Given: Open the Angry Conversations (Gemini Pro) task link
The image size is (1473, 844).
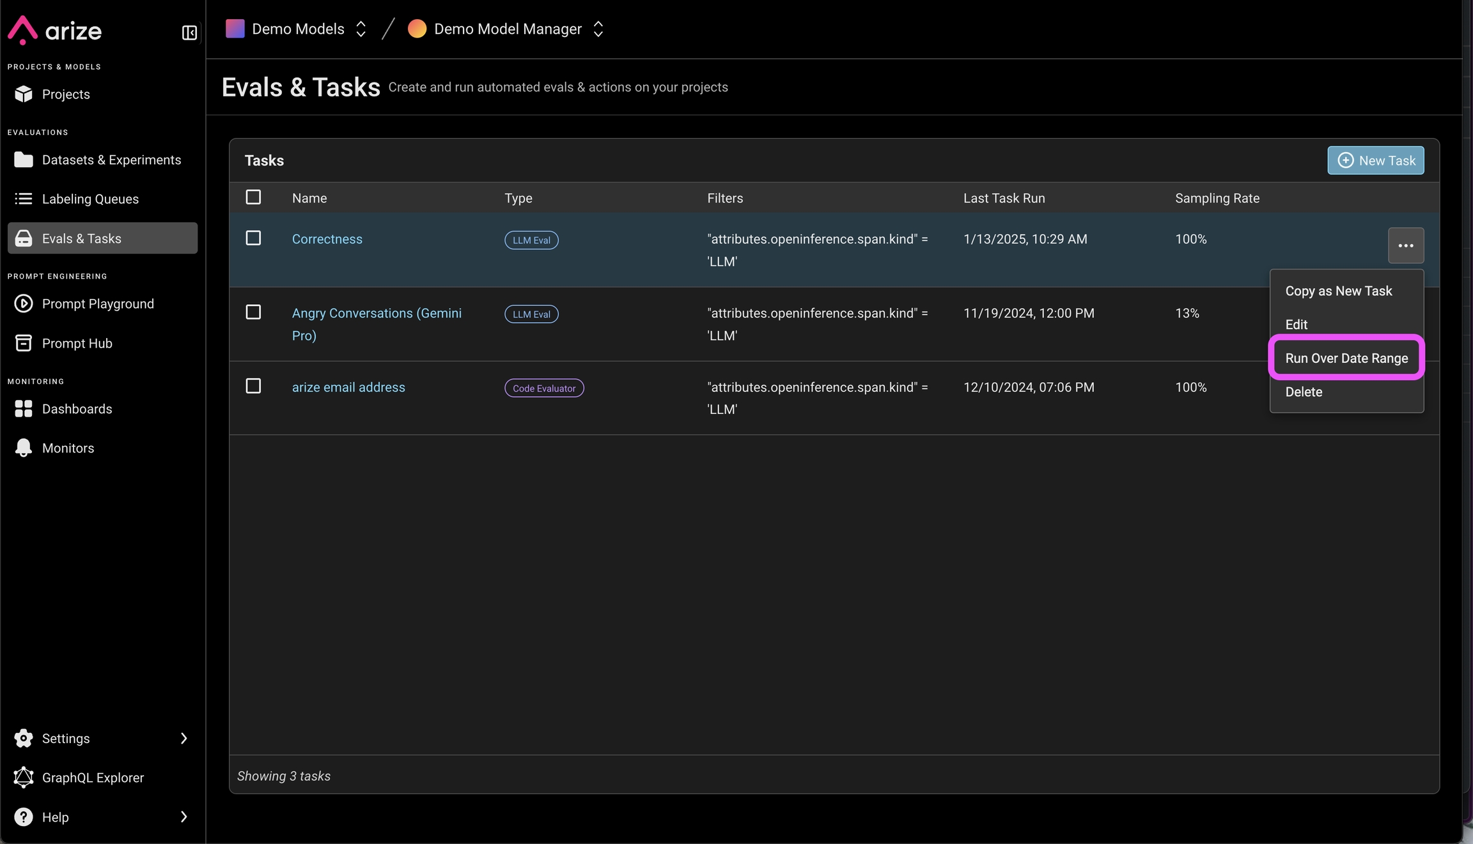Looking at the screenshot, I should [x=376, y=314].
